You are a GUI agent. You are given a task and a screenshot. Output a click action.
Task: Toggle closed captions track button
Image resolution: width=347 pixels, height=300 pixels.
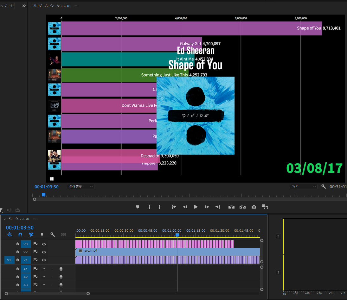[63, 234]
